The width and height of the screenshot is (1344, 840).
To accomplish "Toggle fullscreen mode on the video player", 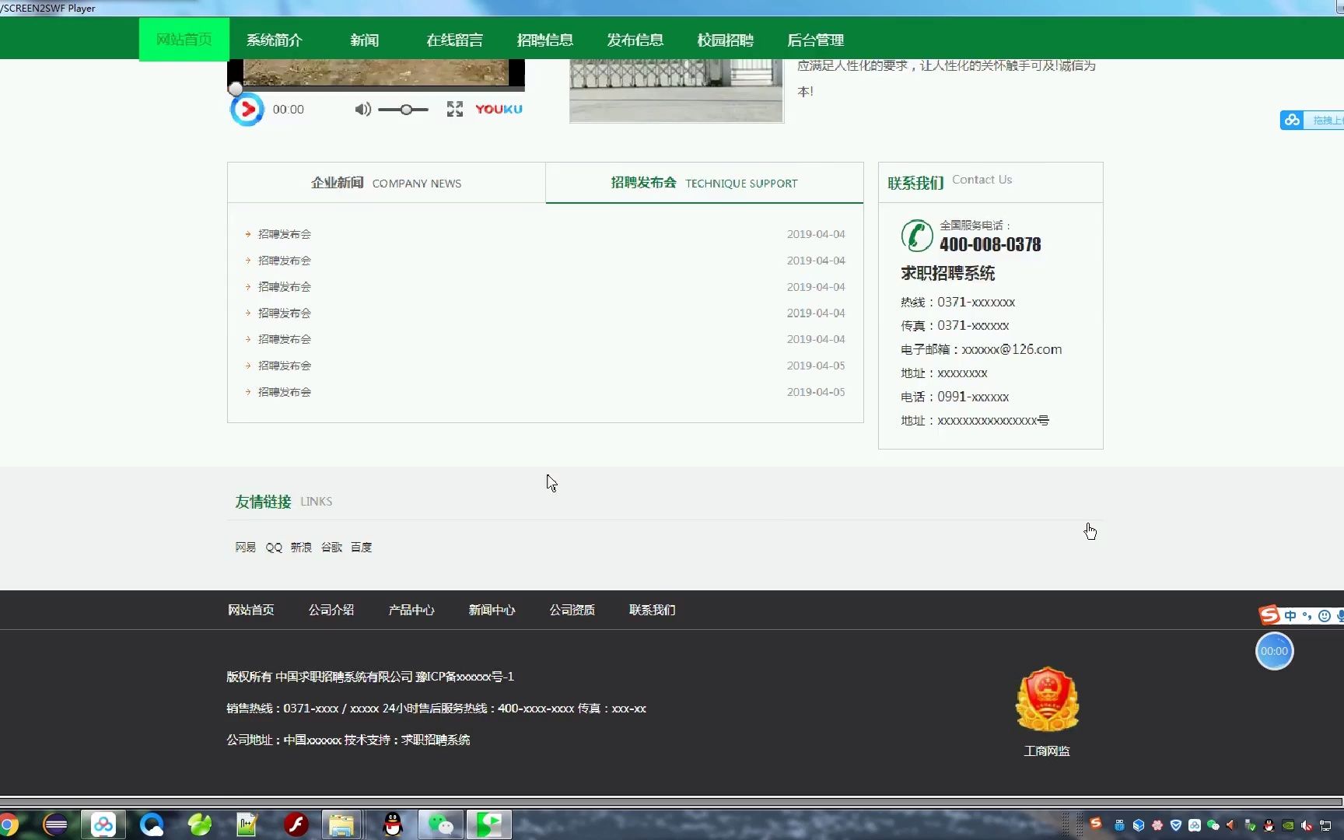I will click(454, 109).
